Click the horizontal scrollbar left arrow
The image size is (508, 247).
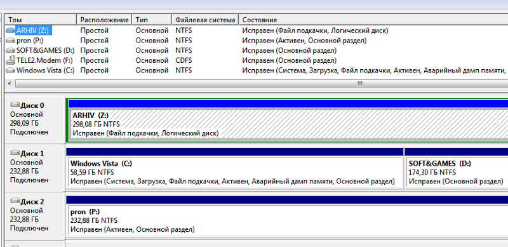(10, 84)
